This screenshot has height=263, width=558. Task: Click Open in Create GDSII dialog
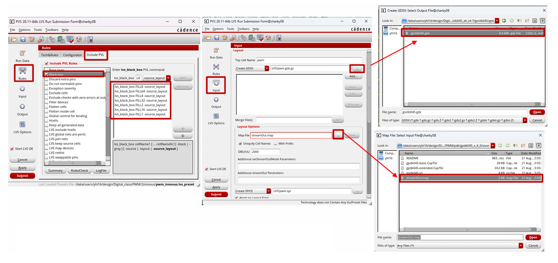point(537,112)
